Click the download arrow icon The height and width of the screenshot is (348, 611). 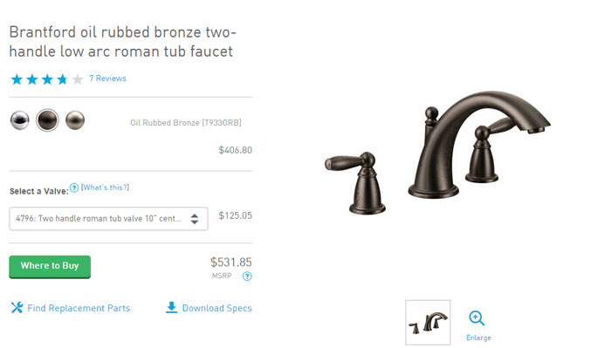coord(171,308)
